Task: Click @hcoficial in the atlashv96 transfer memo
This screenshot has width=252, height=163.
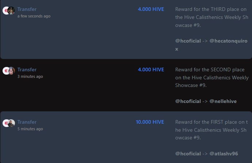Action: tap(188, 153)
